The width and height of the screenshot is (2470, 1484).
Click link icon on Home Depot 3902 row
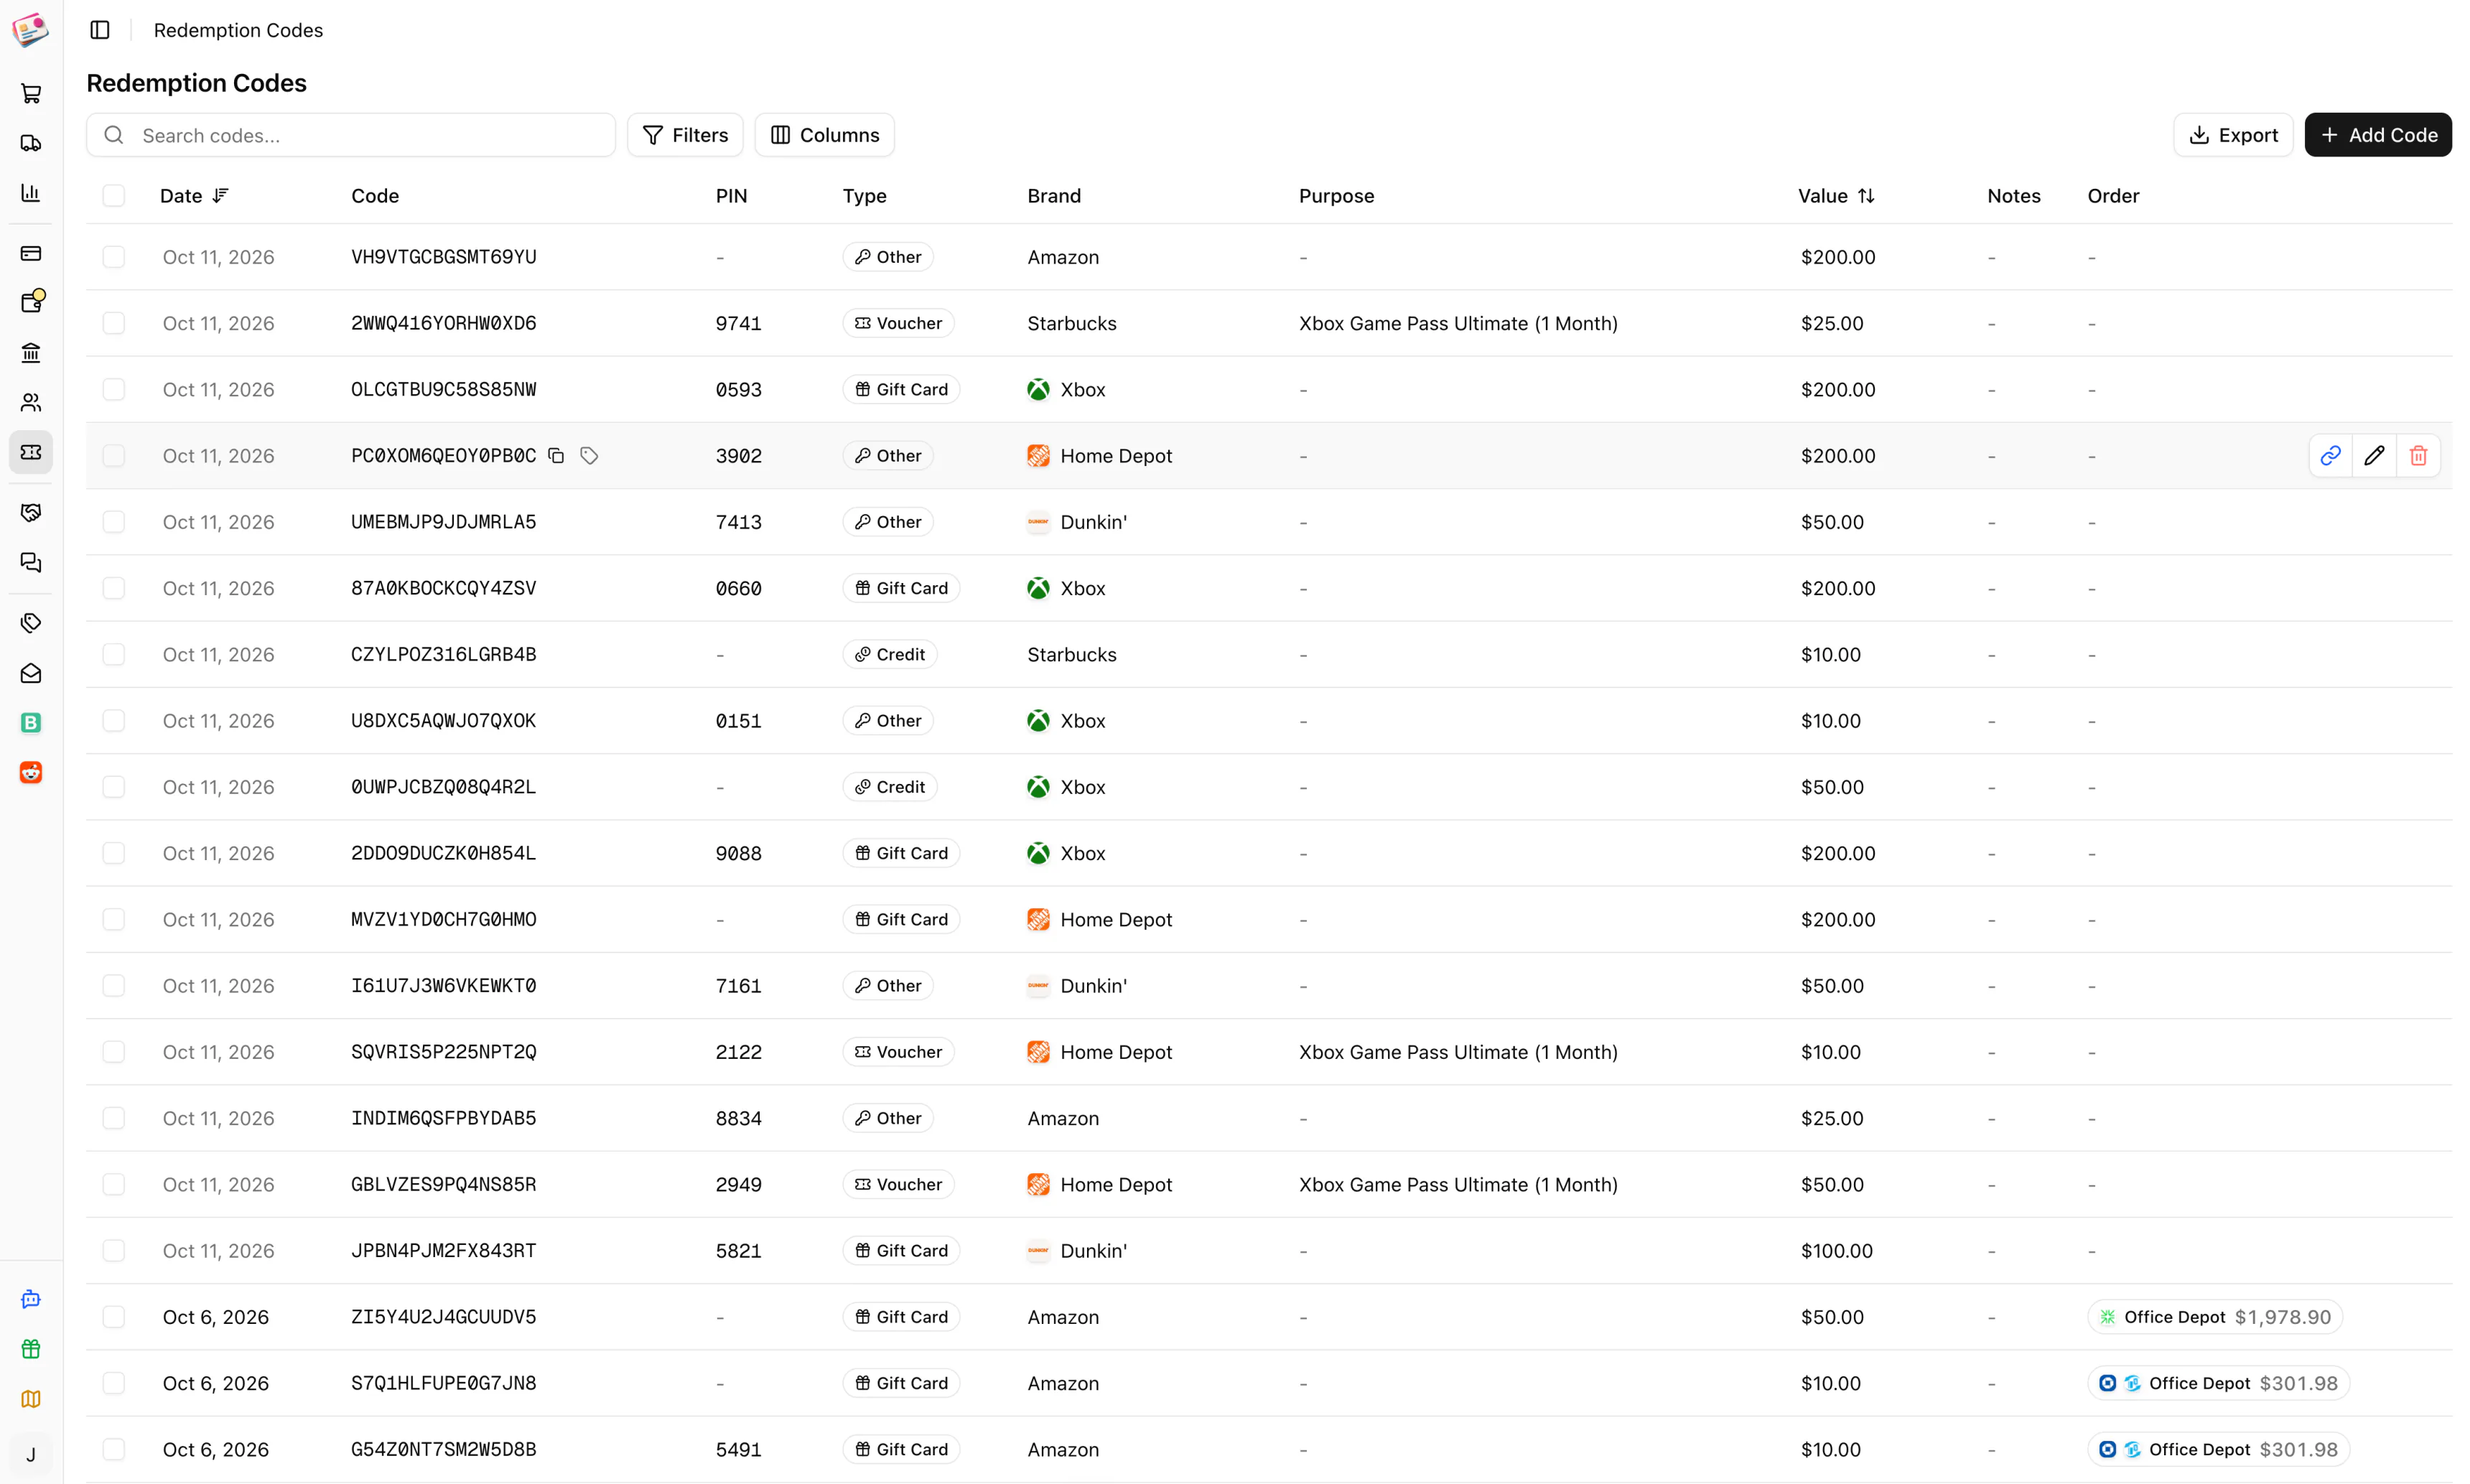point(2330,456)
